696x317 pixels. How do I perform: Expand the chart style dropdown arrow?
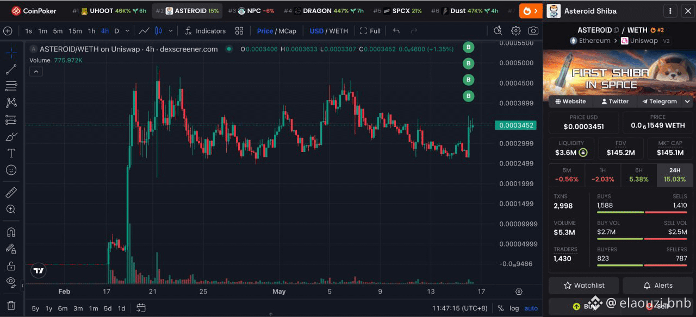point(171,31)
